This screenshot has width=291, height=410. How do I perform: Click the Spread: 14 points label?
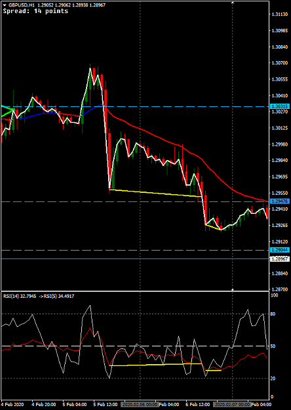coord(35,11)
